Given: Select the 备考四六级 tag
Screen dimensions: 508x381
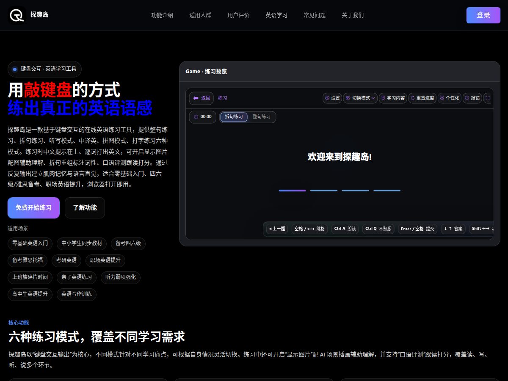Looking at the screenshot, I should pyautogui.click(x=128, y=243).
